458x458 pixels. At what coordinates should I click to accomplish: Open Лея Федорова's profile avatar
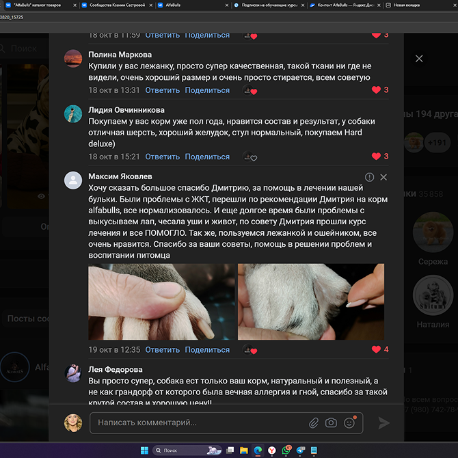pyautogui.click(x=73, y=373)
